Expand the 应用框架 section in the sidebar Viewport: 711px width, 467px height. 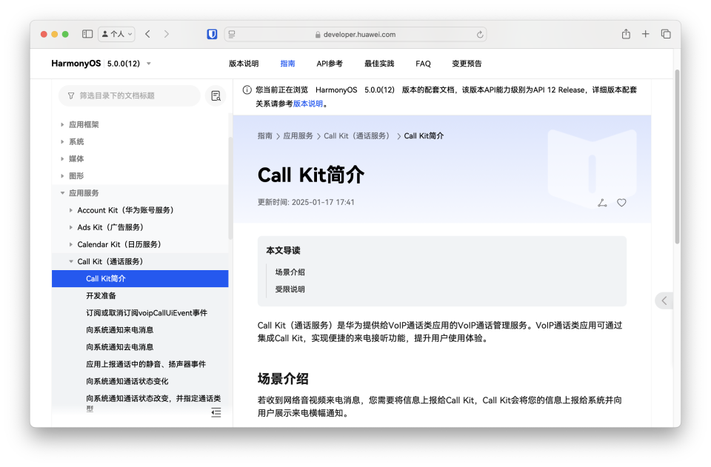[x=85, y=124]
